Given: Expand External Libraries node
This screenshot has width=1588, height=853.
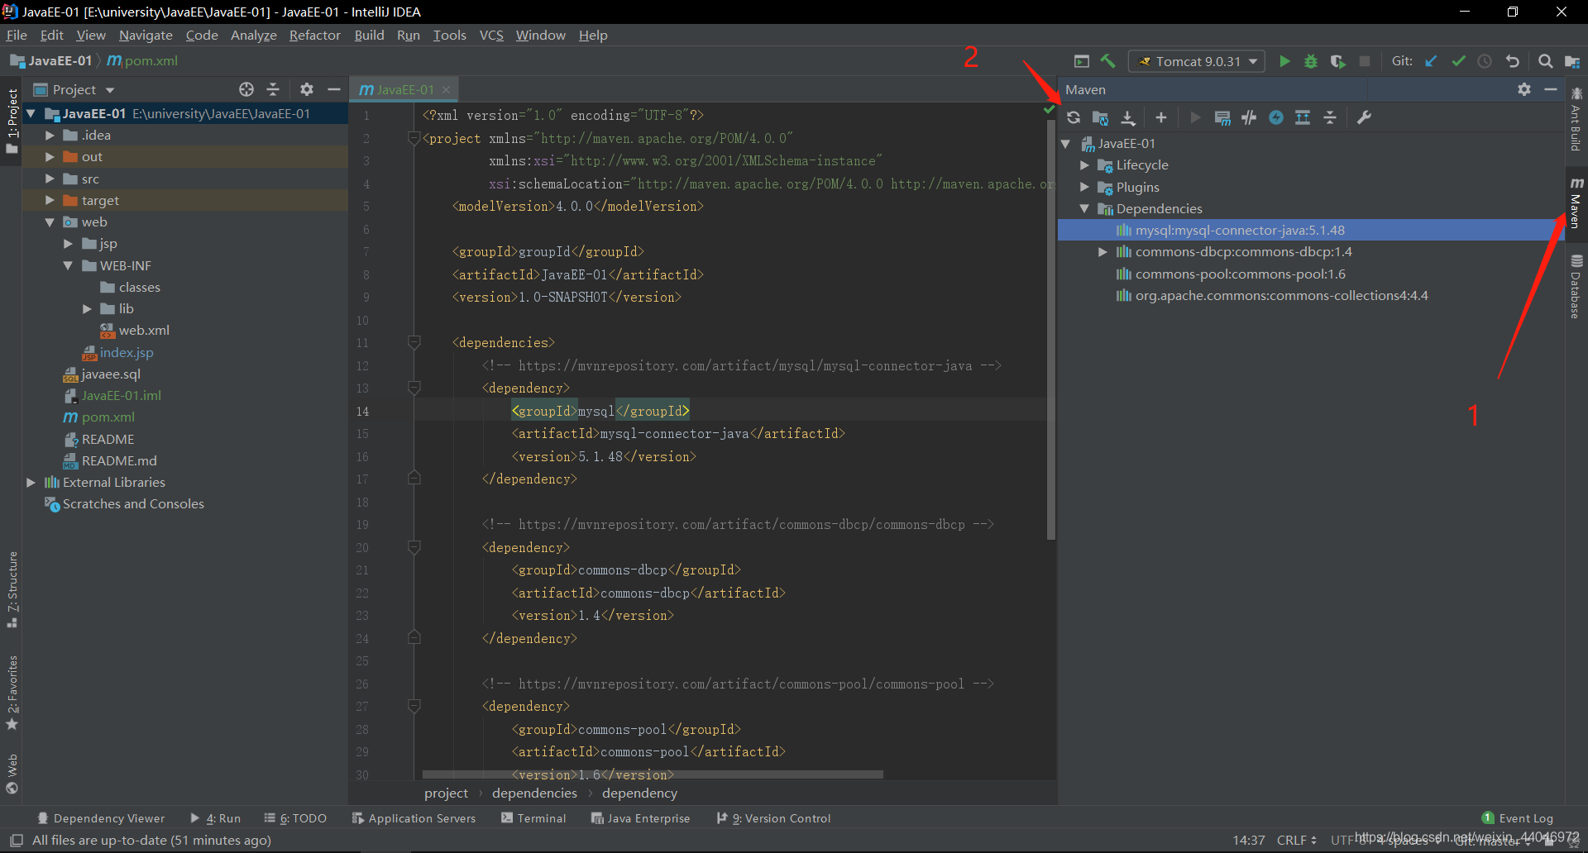Looking at the screenshot, I should (31, 483).
